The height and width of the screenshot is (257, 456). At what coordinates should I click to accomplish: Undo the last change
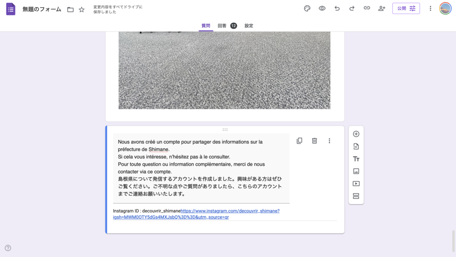[x=337, y=8]
